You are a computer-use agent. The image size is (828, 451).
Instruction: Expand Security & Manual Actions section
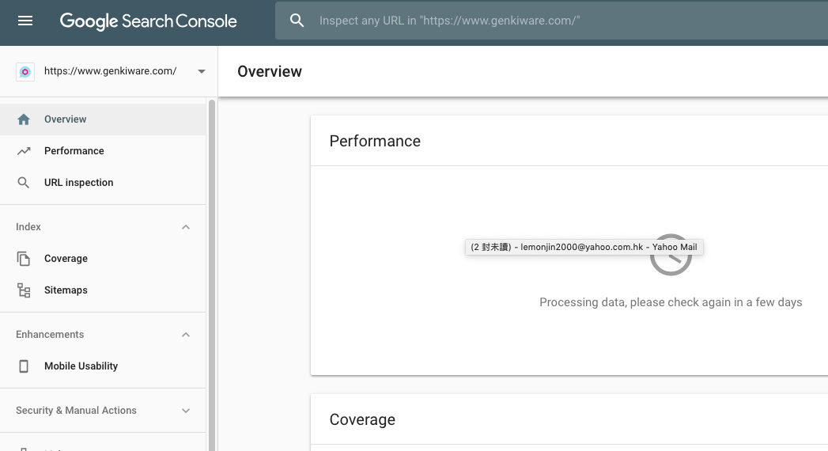point(186,411)
